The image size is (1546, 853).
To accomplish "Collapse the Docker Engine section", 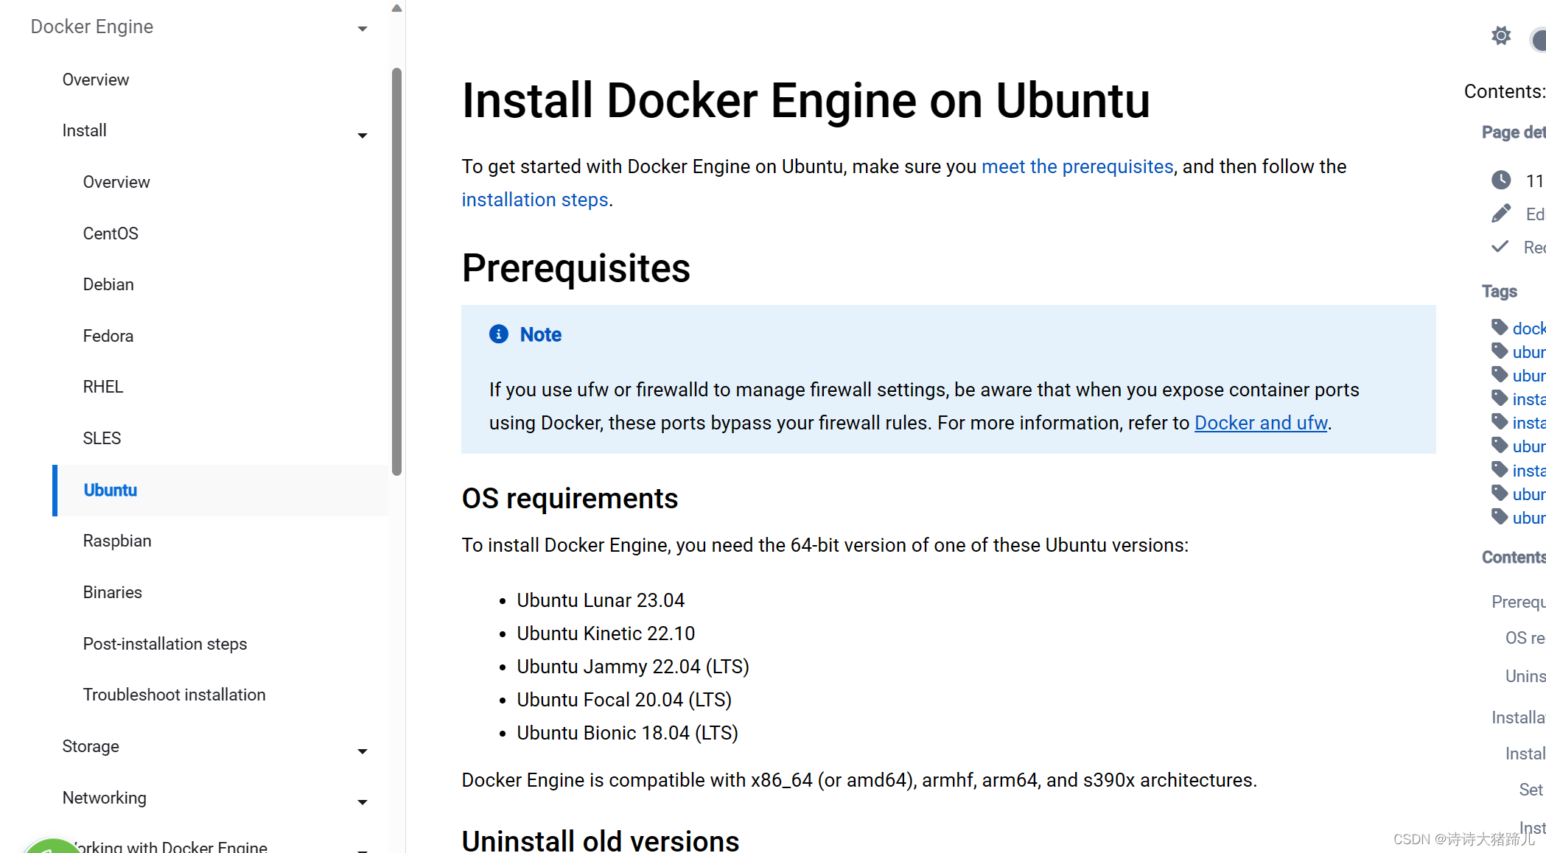I will point(362,28).
